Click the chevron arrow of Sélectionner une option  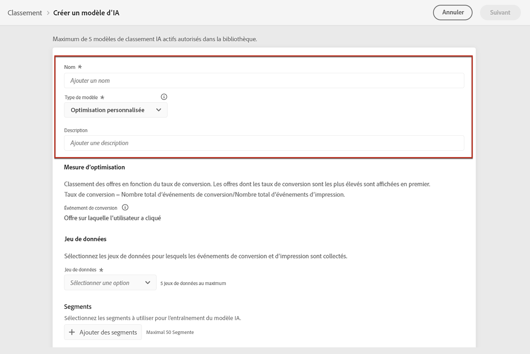pos(148,283)
